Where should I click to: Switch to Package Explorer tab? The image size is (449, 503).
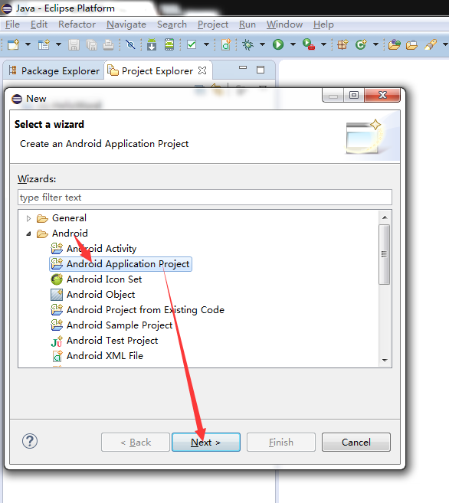click(x=54, y=70)
